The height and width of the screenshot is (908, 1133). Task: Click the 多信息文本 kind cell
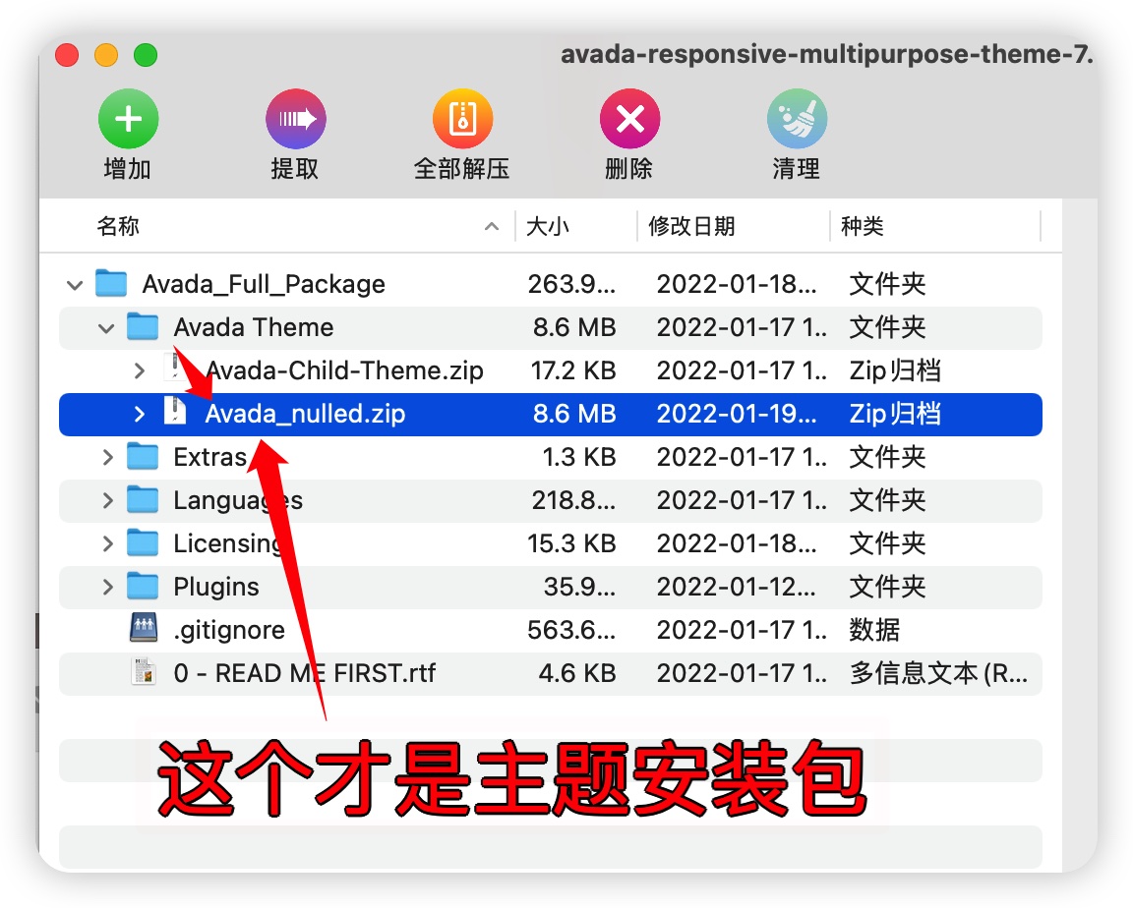coord(938,673)
